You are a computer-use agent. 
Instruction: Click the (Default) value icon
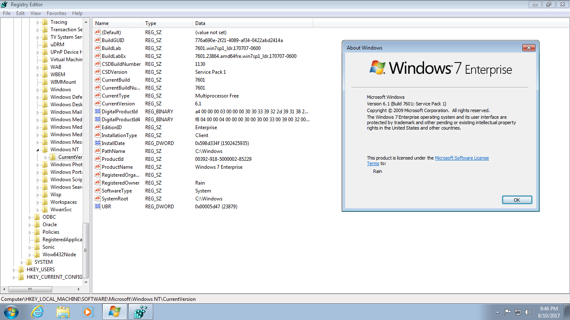pyautogui.click(x=98, y=32)
